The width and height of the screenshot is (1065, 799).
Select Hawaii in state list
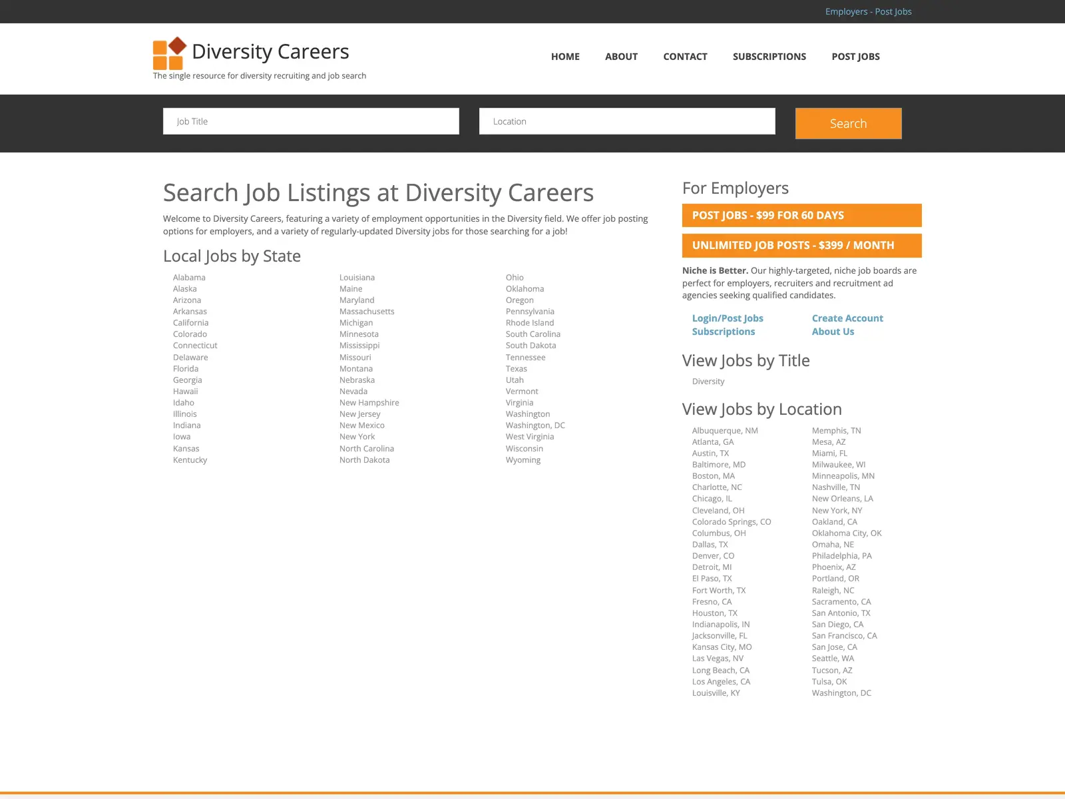[186, 392]
